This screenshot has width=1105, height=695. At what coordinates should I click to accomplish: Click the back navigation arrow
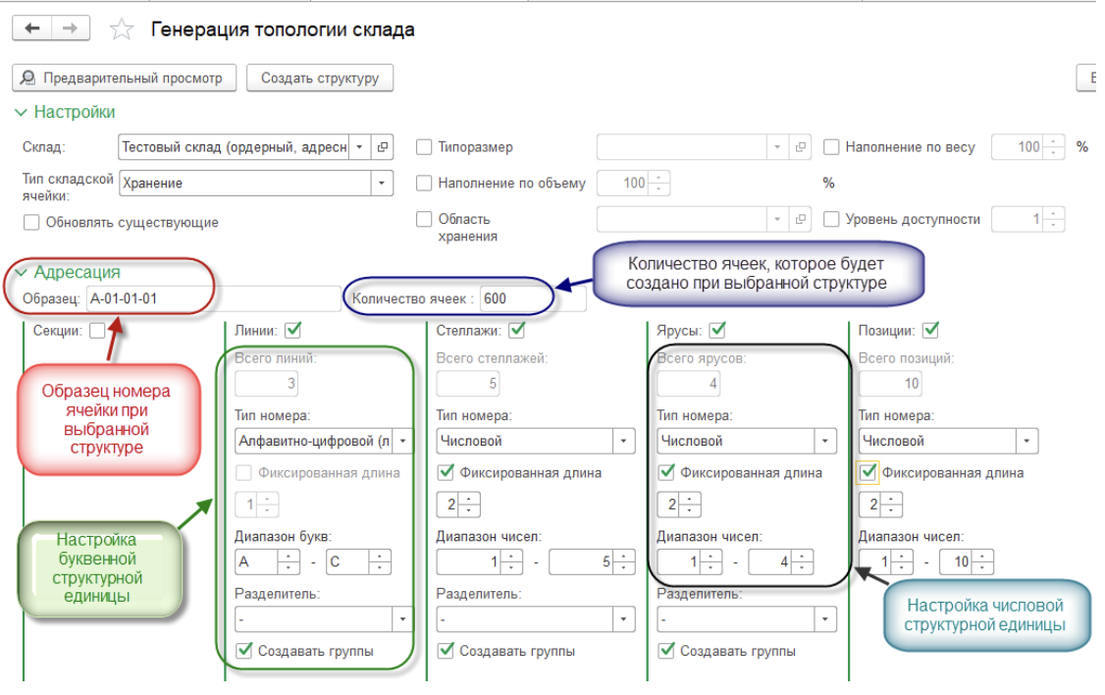click(x=32, y=28)
